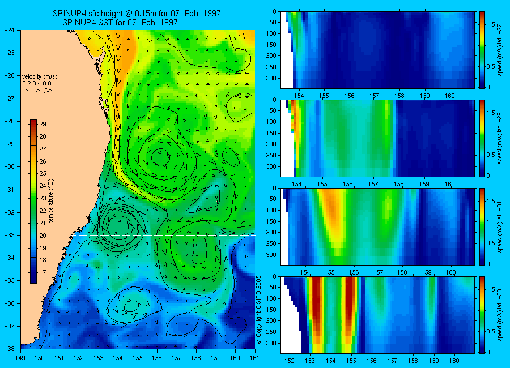The width and height of the screenshot is (510, 368).
Task: Click the '150' depth tick of lat=-31 section
Action: pos(272,221)
